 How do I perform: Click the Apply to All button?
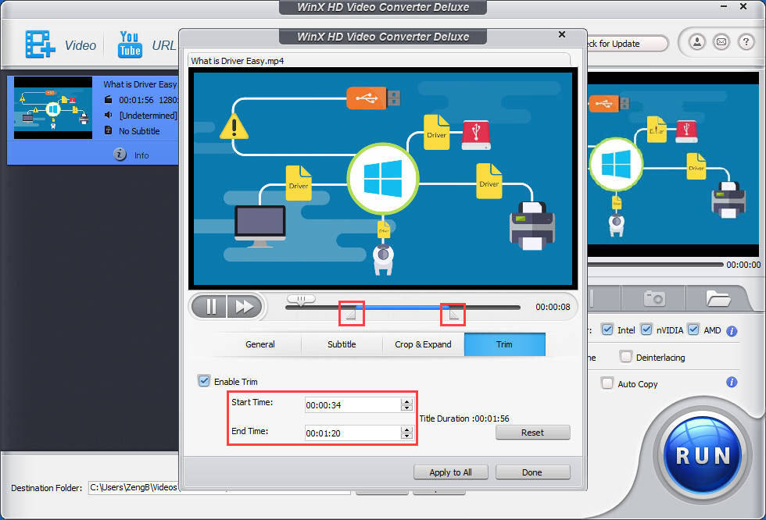click(450, 472)
